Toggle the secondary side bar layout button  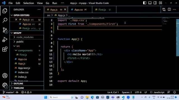(x=155, y=3)
